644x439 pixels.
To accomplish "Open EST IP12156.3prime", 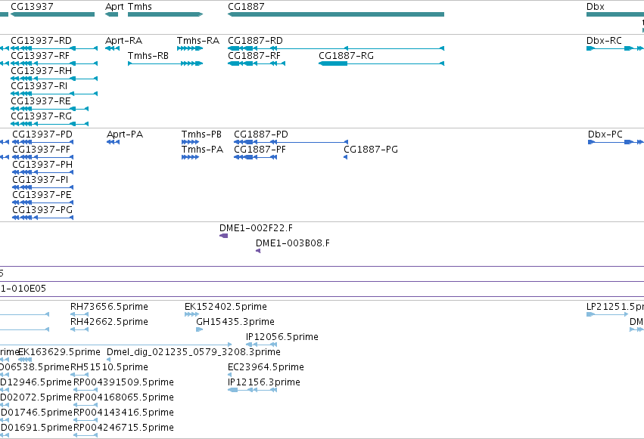I will [264, 383].
